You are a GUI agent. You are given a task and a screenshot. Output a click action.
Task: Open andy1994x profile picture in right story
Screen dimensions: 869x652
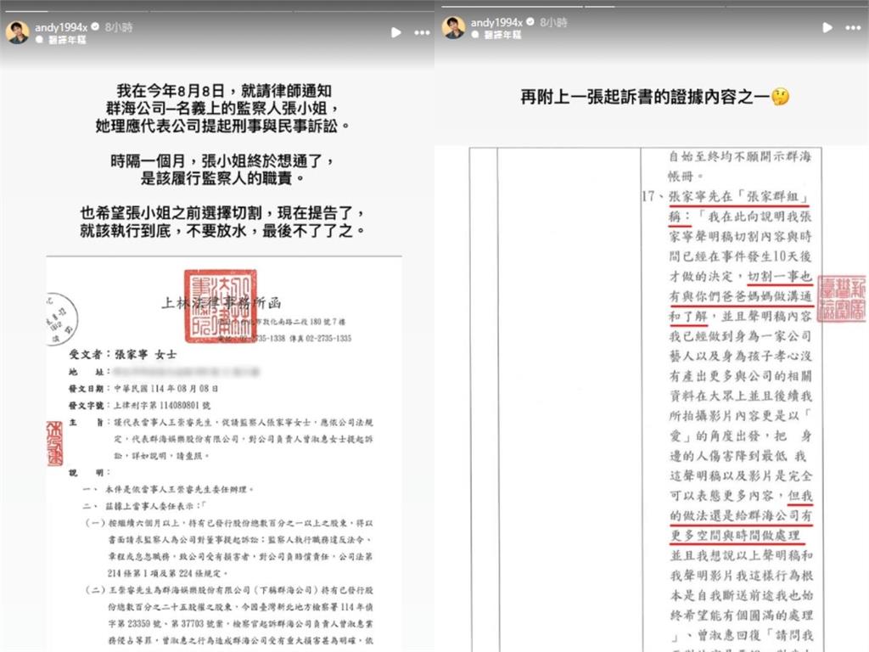coord(453,28)
